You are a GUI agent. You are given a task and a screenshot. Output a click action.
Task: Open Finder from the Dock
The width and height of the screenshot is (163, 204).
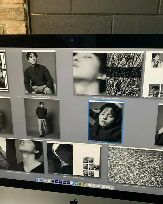click(38, 180)
